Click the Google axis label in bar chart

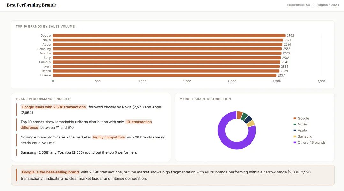click(46, 35)
